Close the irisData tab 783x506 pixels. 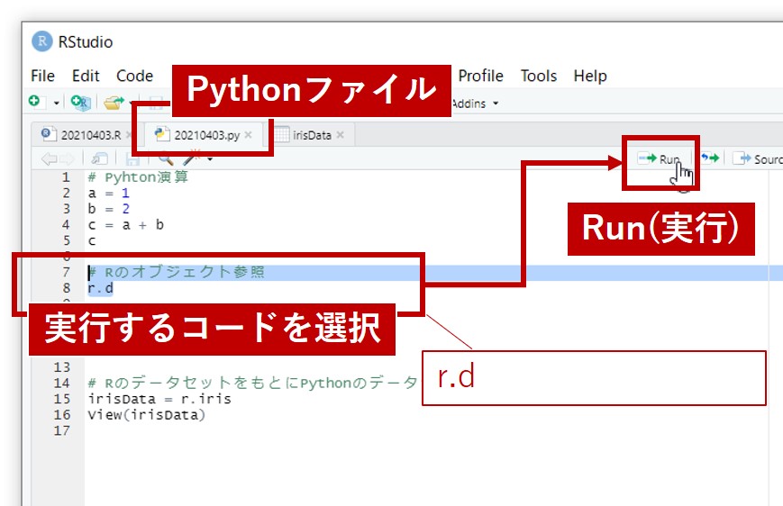[341, 135]
